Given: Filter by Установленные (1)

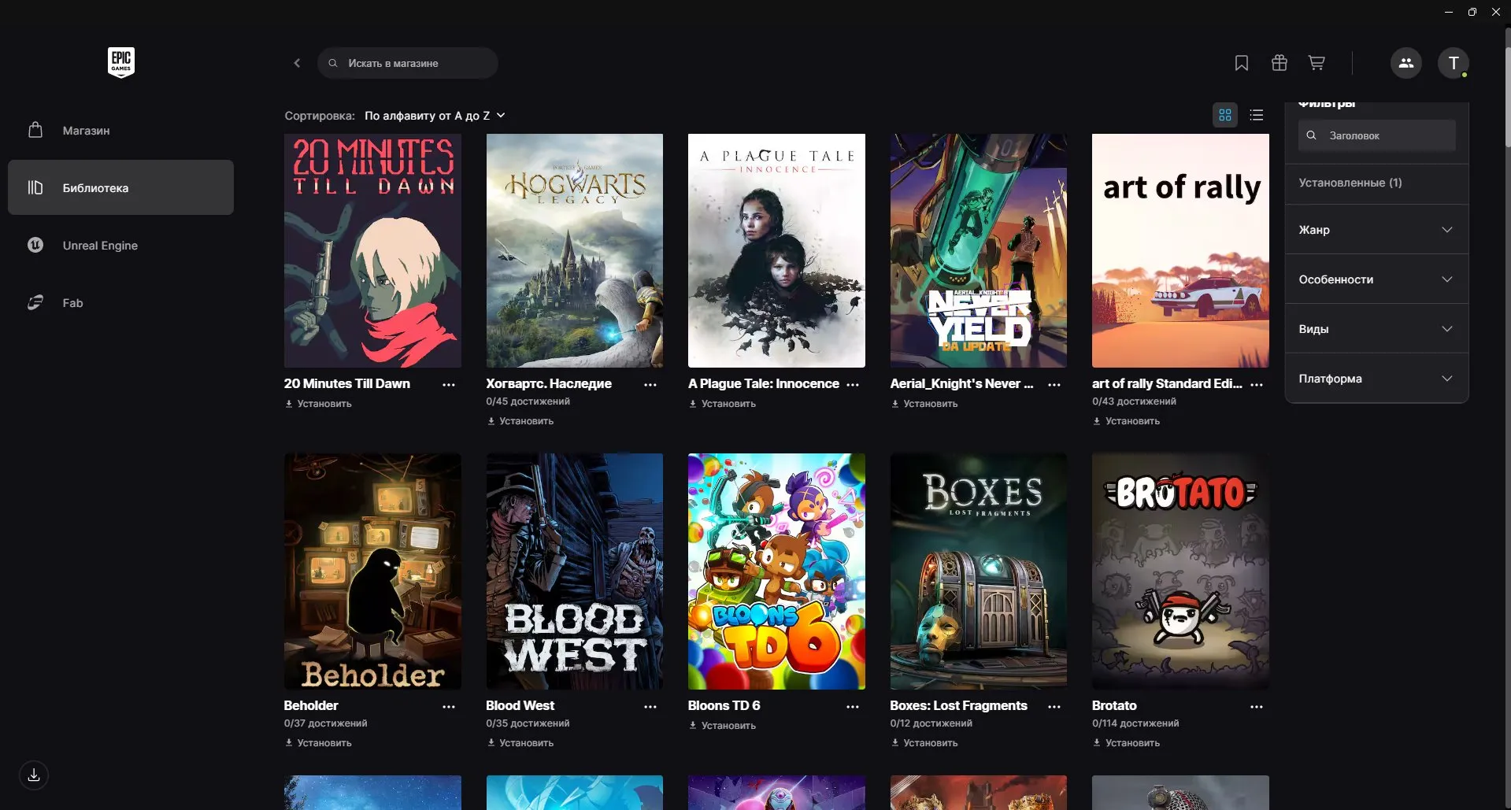Looking at the screenshot, I should click(x=1376, y=183).
